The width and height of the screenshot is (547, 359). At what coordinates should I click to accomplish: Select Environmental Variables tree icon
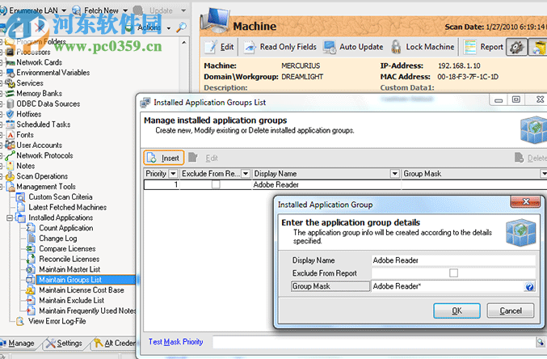[11, 73]
